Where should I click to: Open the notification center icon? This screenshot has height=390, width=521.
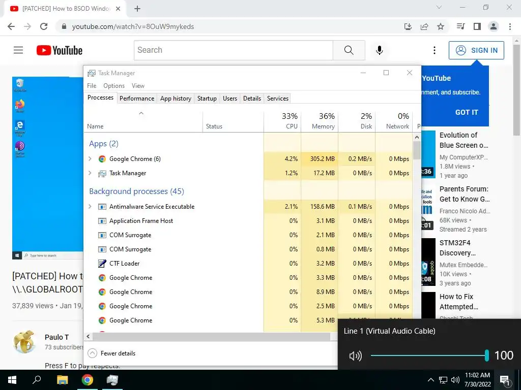coord(505,380)
